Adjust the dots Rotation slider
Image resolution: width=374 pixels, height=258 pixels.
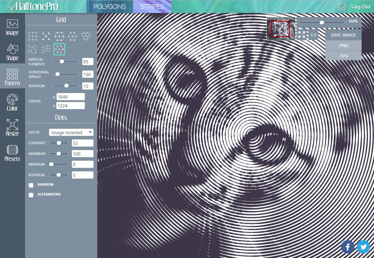tap(59, 175)
